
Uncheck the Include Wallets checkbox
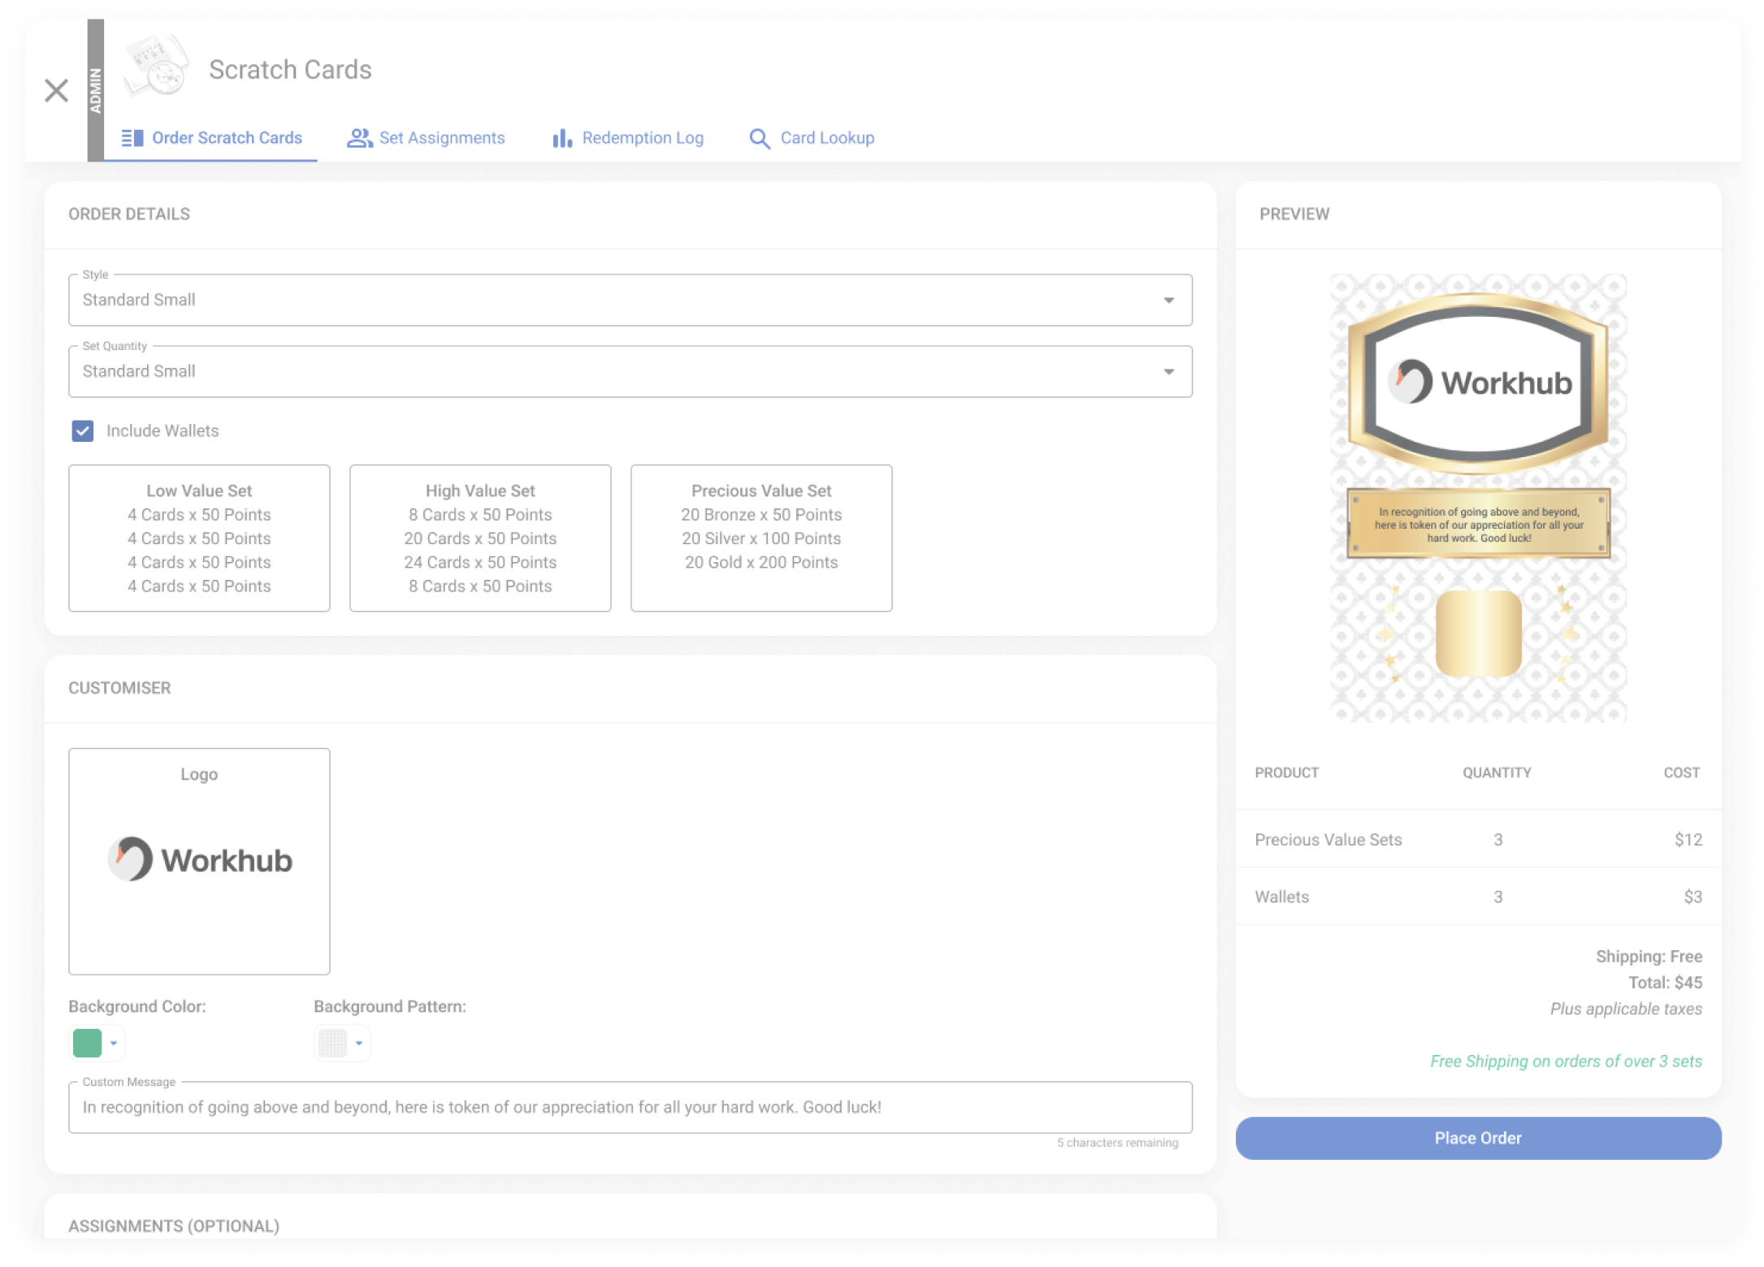click(83, 430)
